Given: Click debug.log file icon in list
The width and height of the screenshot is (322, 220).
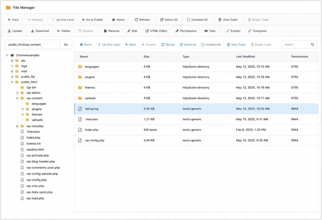Looking at the screenshot, I should pos(80,109).
